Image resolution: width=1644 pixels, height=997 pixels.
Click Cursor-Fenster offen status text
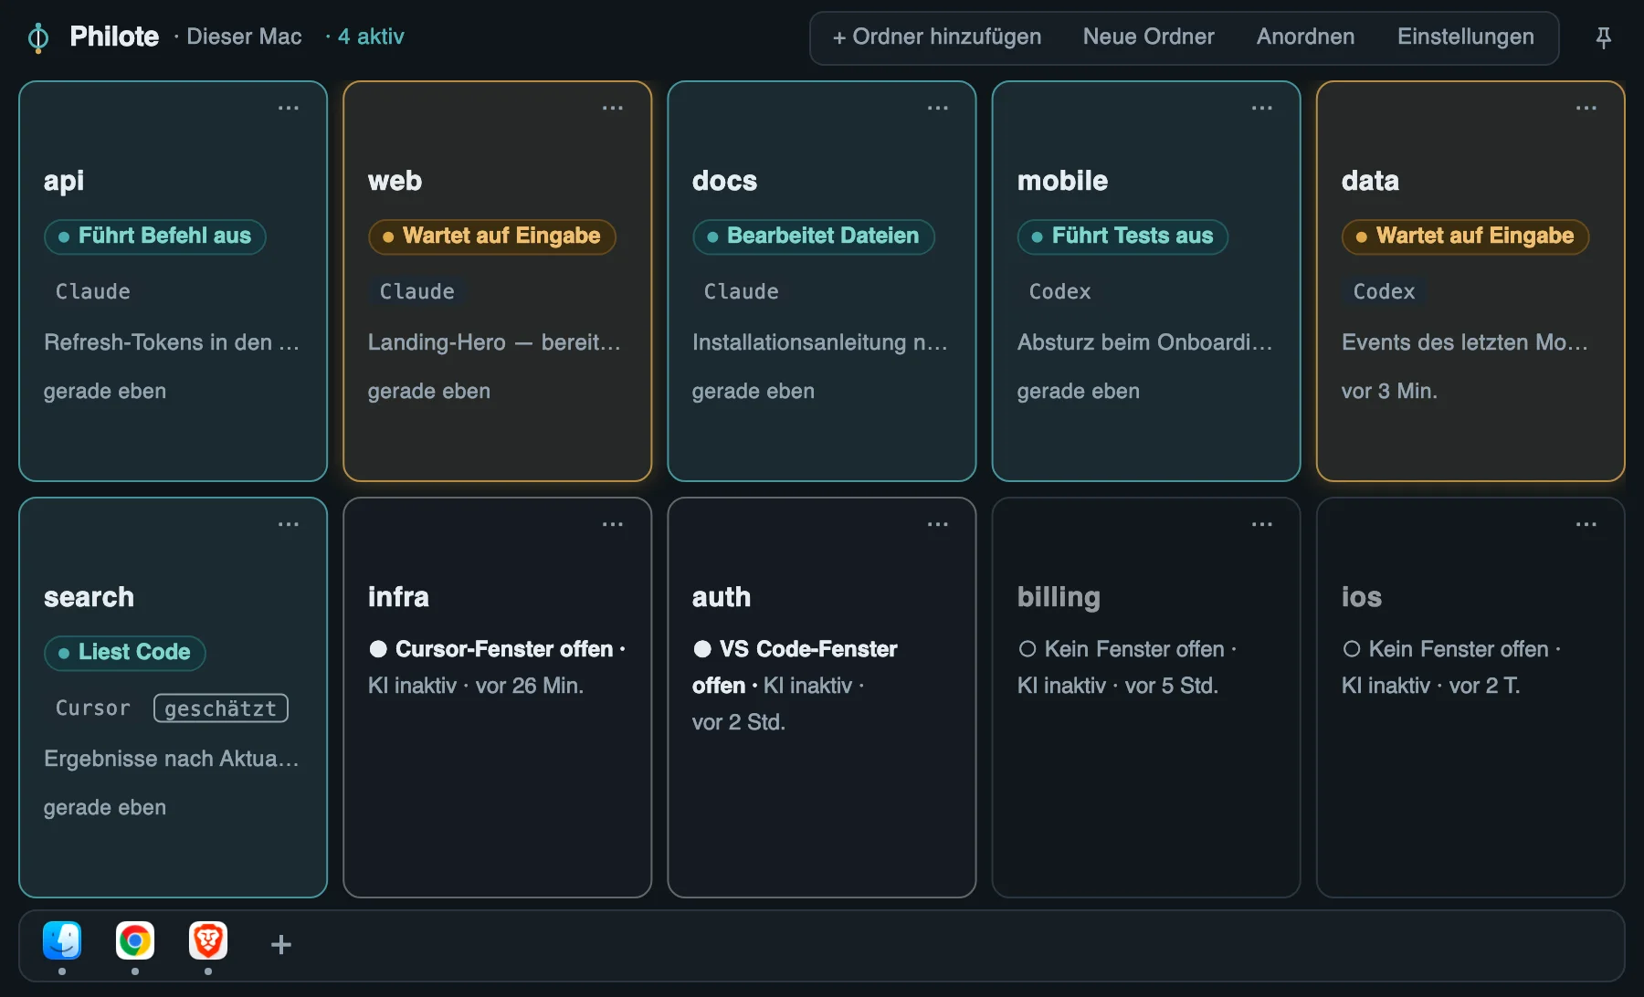[504, 649]
